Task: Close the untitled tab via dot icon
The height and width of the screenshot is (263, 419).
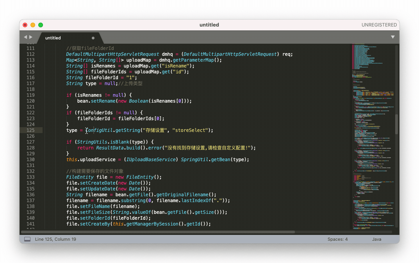Action: [93, 38]
